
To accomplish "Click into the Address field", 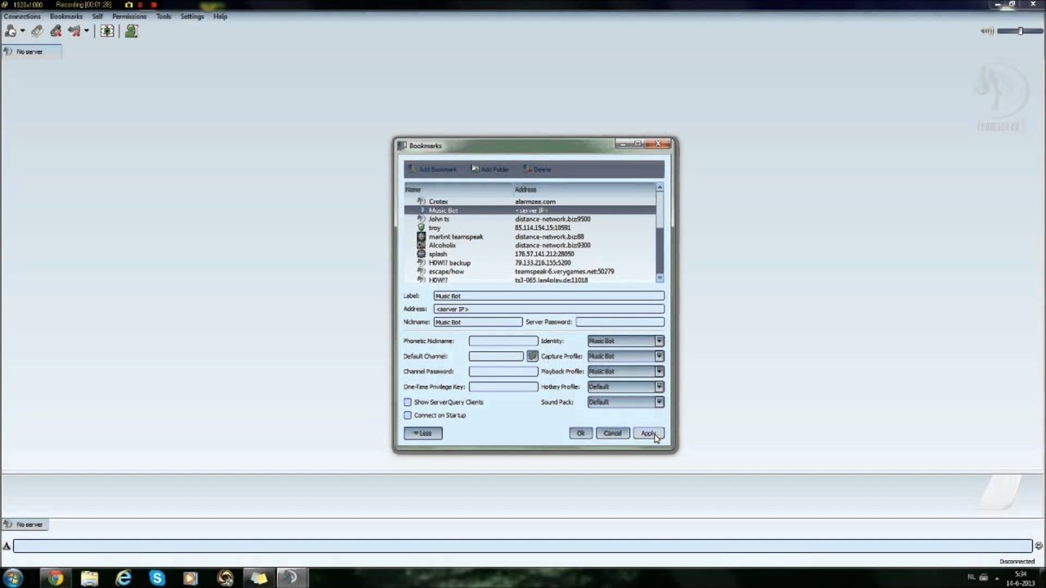I will 548,309.
